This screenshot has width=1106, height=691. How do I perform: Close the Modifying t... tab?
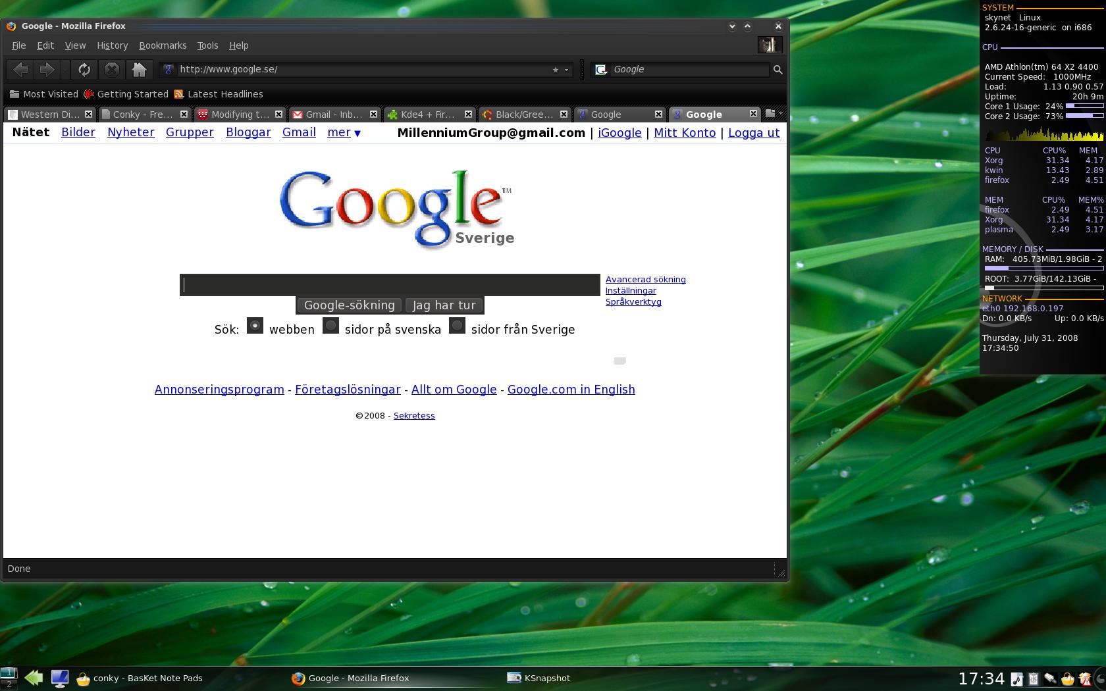(x=278, y=114)
